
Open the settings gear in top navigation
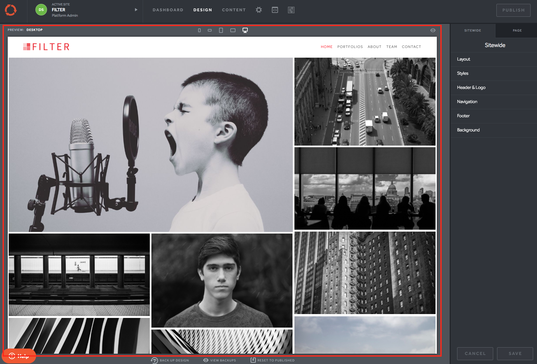259,10
